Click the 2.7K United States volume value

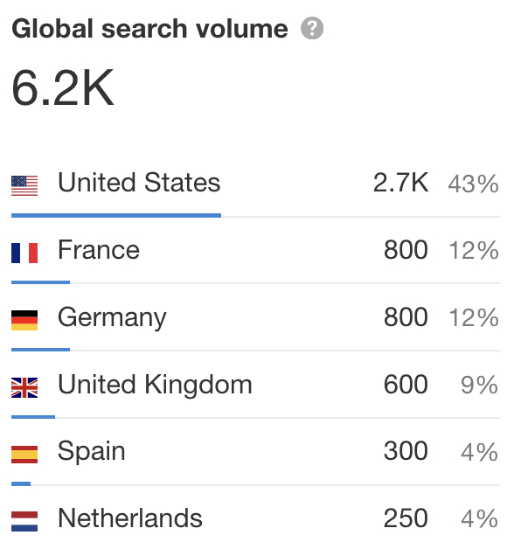tap(400, 183)
